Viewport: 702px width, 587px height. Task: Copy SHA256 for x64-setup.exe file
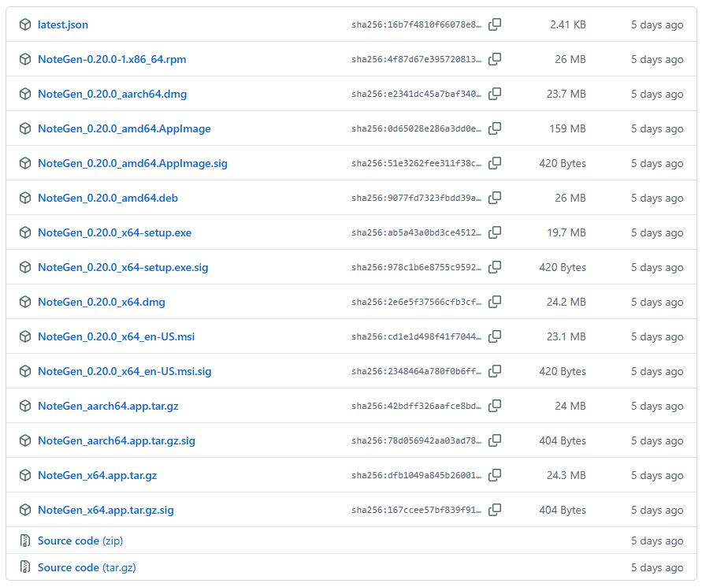click(x=495, y=232)
